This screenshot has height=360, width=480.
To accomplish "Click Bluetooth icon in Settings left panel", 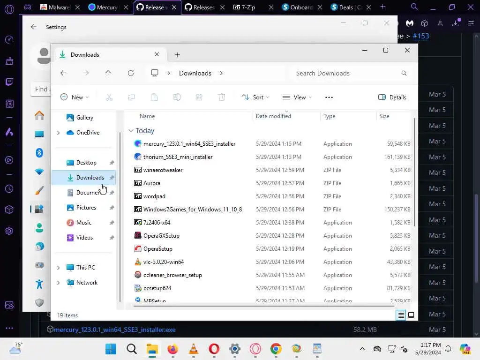I will [x=39, y=152].
